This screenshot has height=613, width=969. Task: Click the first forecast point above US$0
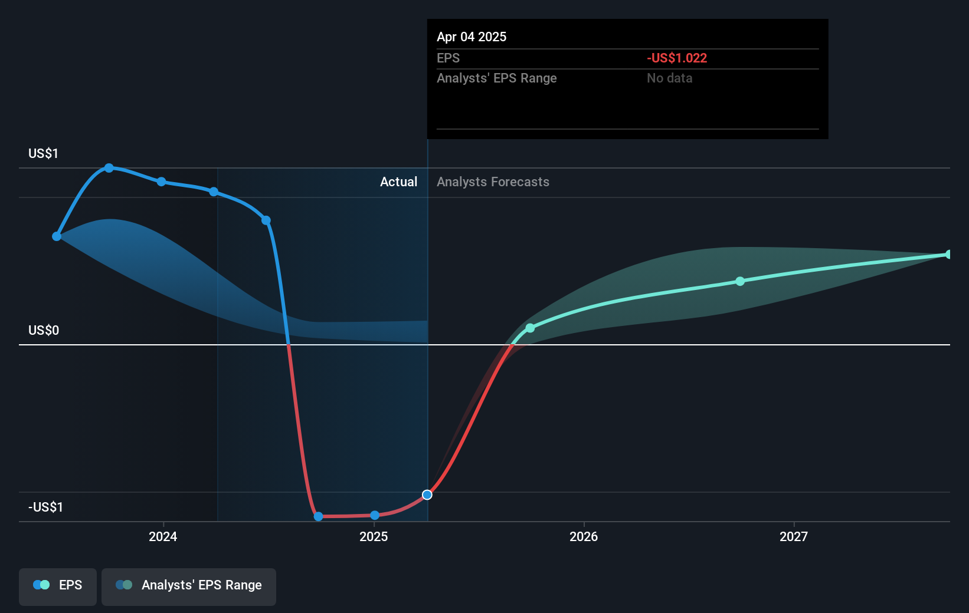[530, 328]
